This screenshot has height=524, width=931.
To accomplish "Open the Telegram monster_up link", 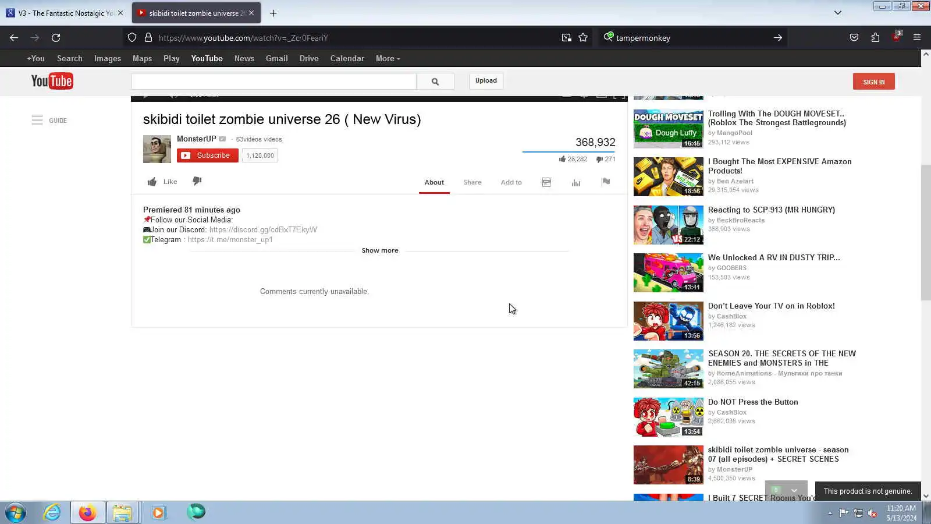I will pos(230,239).
